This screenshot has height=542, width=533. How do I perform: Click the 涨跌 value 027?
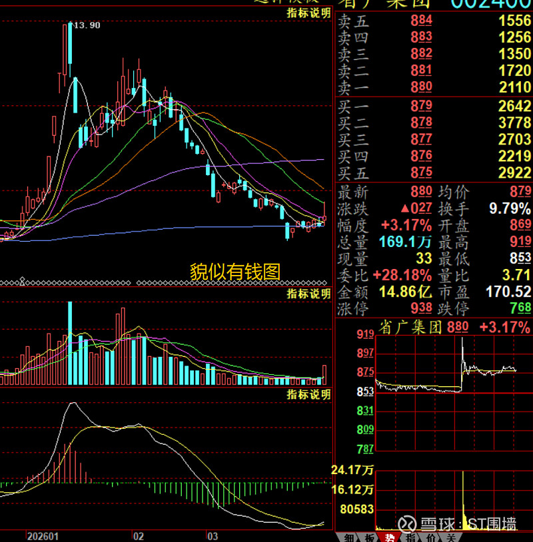416,208
